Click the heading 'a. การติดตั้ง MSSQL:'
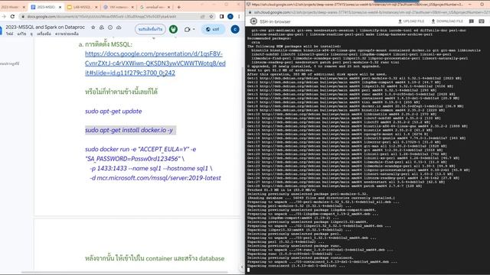The width and height of the screenshot is (490, 275). point(106,44)
